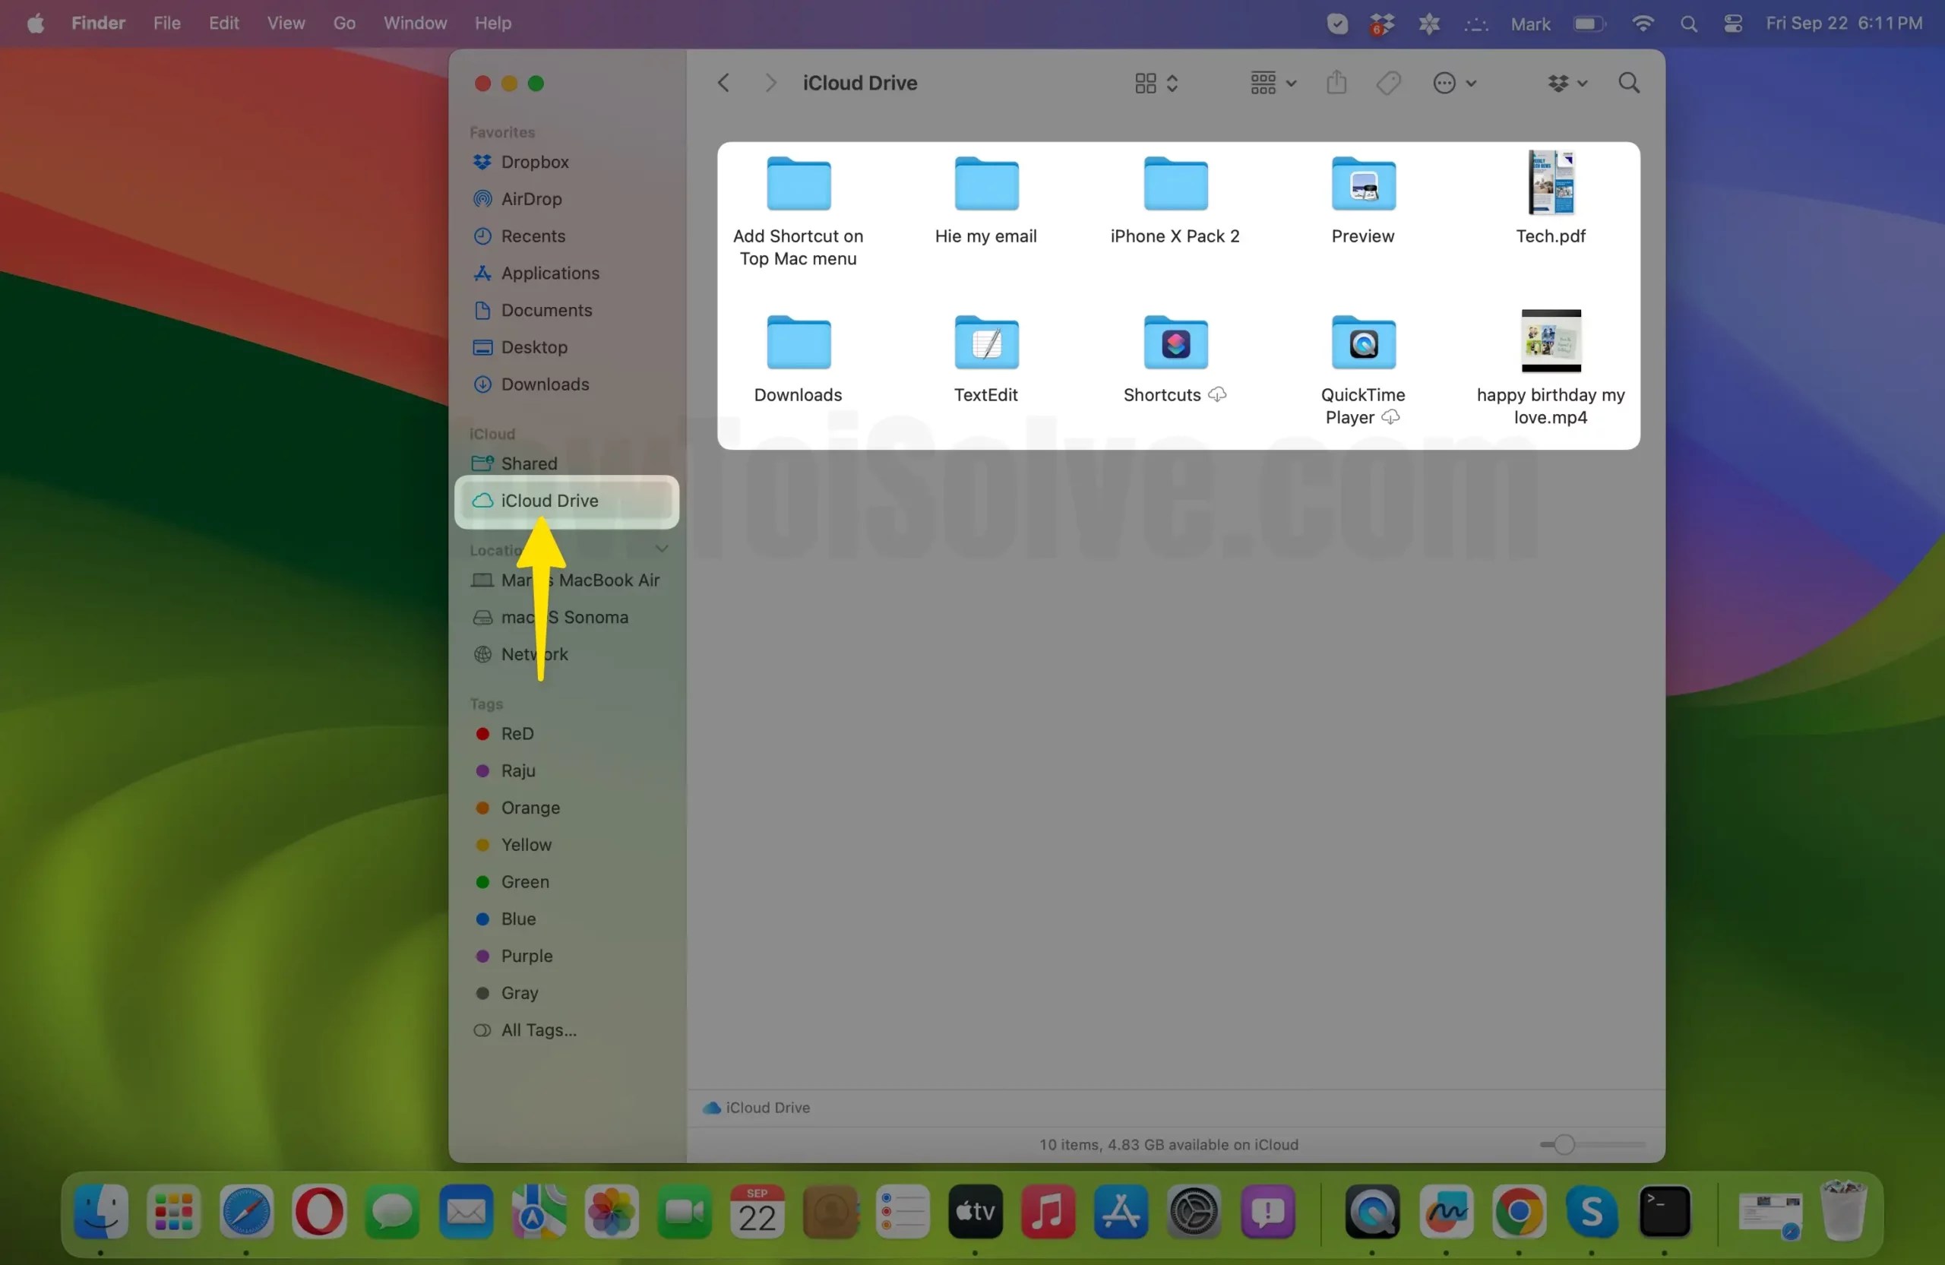This screenshot has height=1265, width=1945.
Task: Click the download cloud on QuickTime Player folder
Action: tap(1390, 416)
